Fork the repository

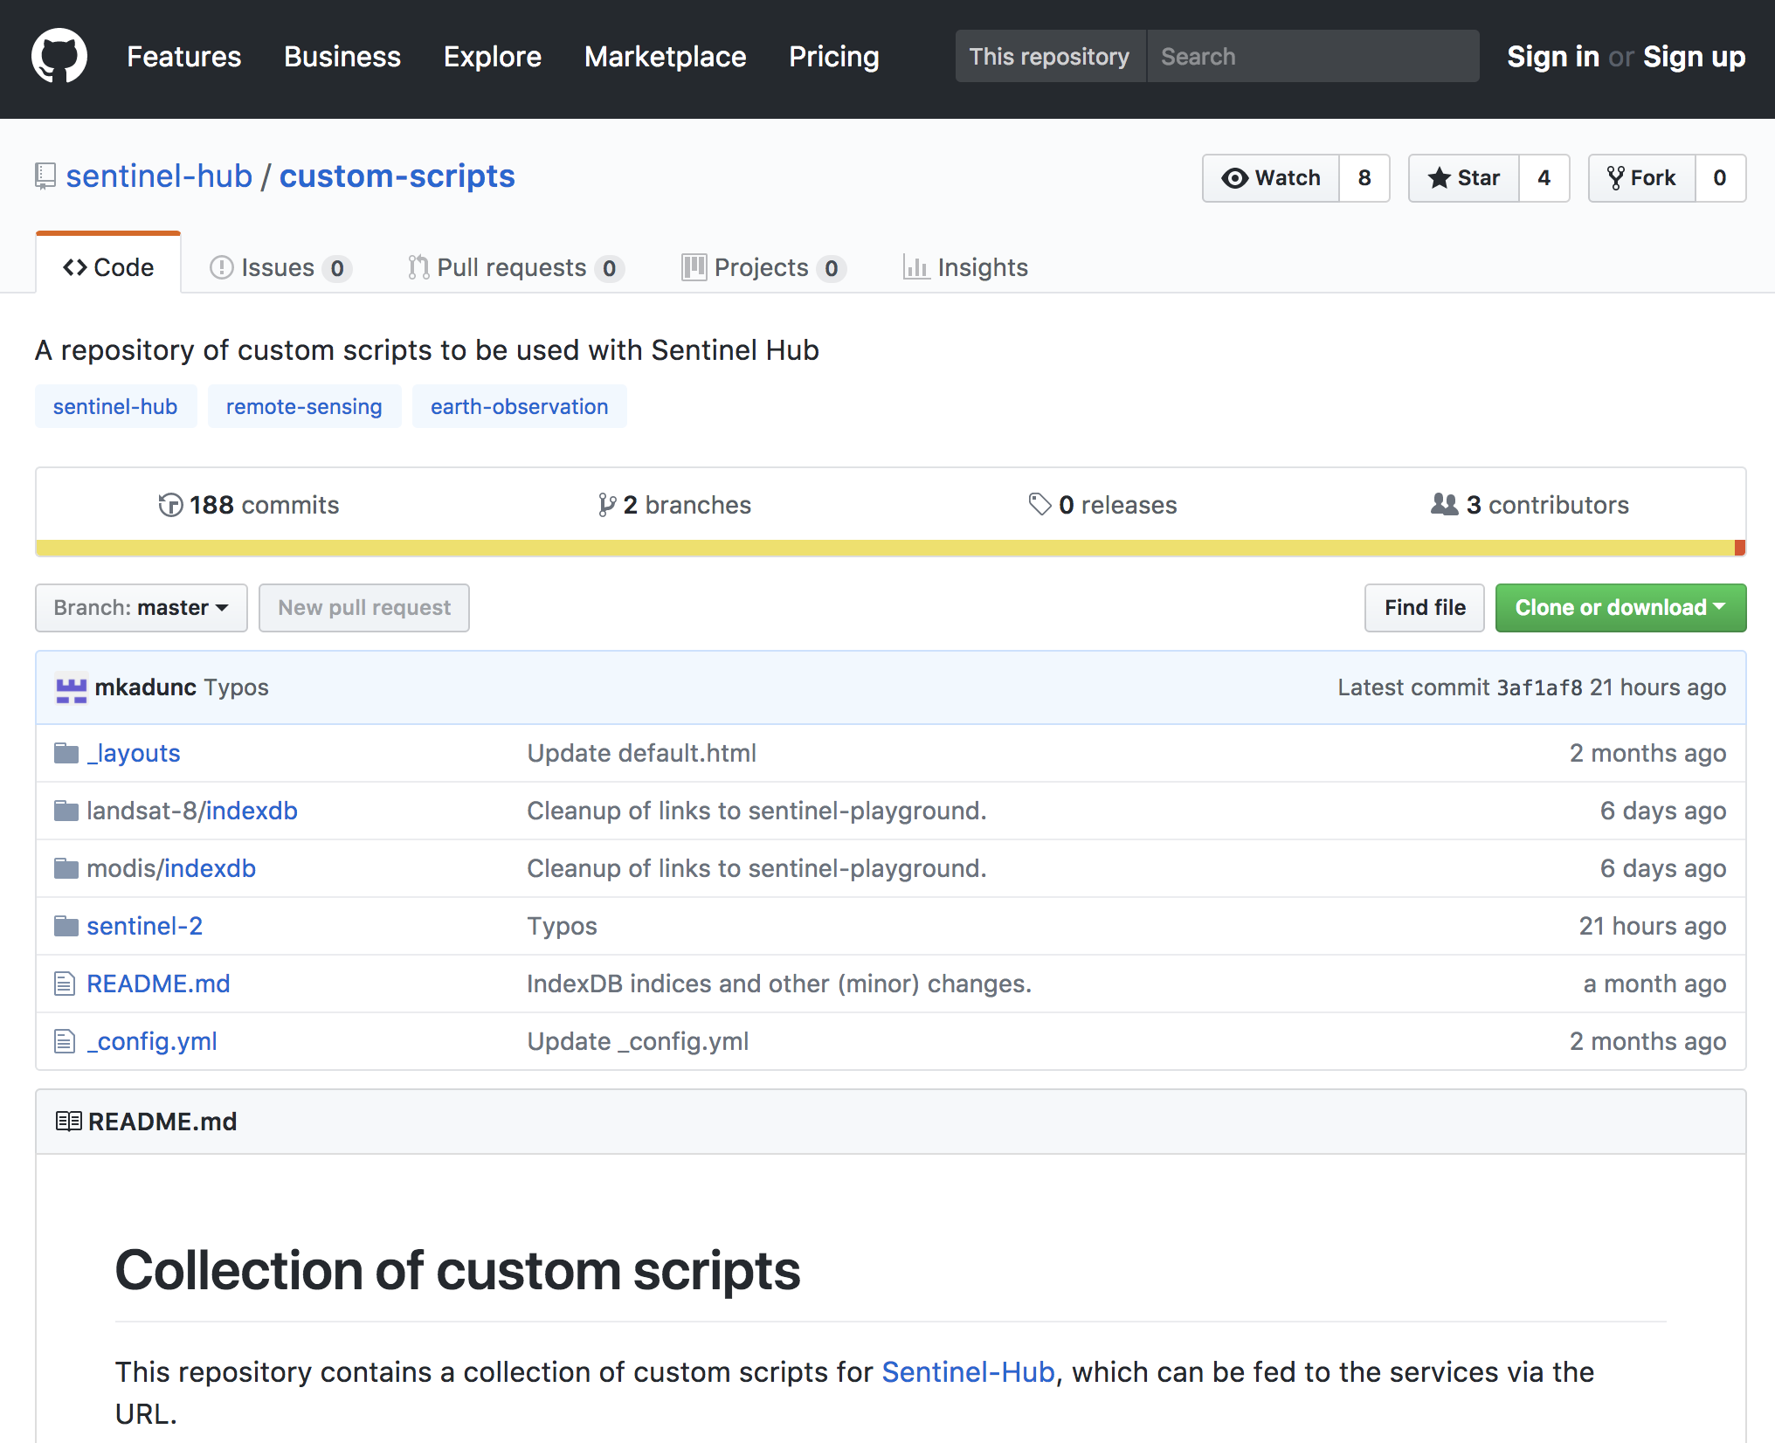1642,178
